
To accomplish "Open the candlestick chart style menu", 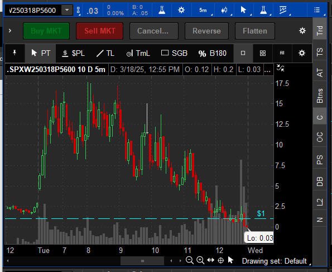I will point(224,10).
